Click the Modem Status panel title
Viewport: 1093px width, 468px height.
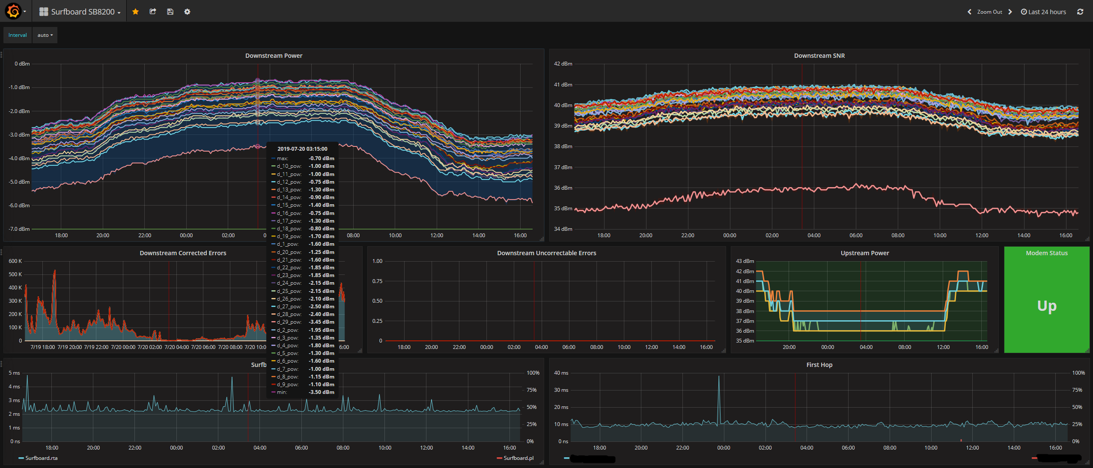tap(1046, 253)
